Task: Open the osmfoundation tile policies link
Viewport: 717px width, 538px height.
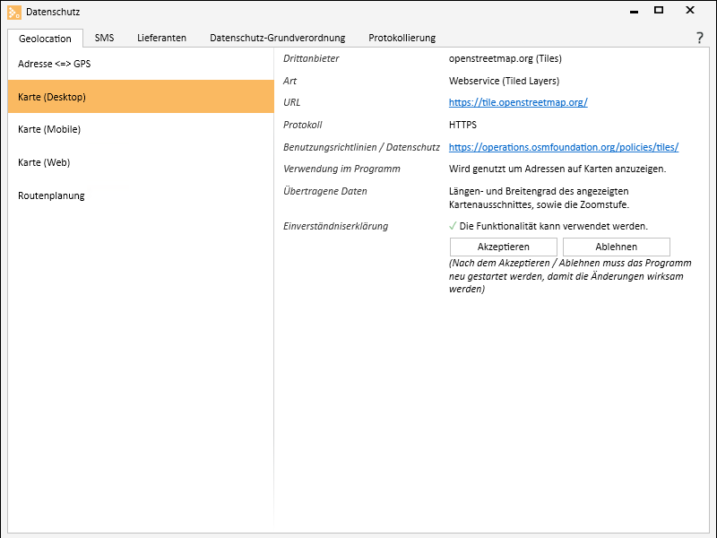Action: tap(564, 147)
